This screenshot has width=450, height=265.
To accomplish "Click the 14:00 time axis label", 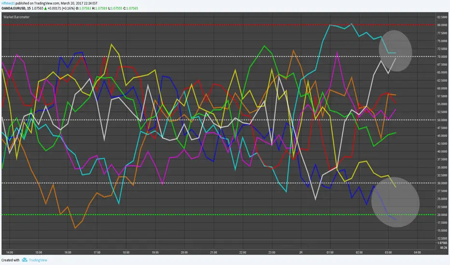I will pyautogui.click(x=10, y=252).
